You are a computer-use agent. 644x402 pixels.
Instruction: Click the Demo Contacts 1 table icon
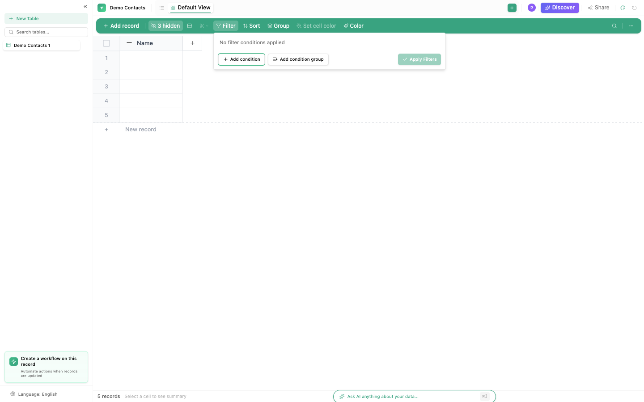pos(8,45)
